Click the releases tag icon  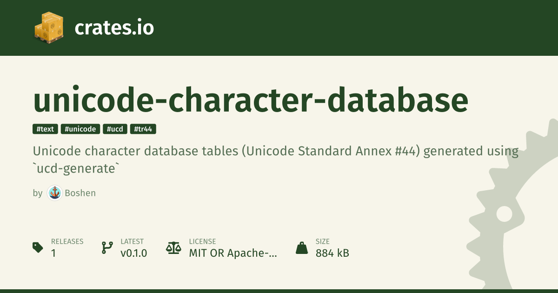[38, 247]
